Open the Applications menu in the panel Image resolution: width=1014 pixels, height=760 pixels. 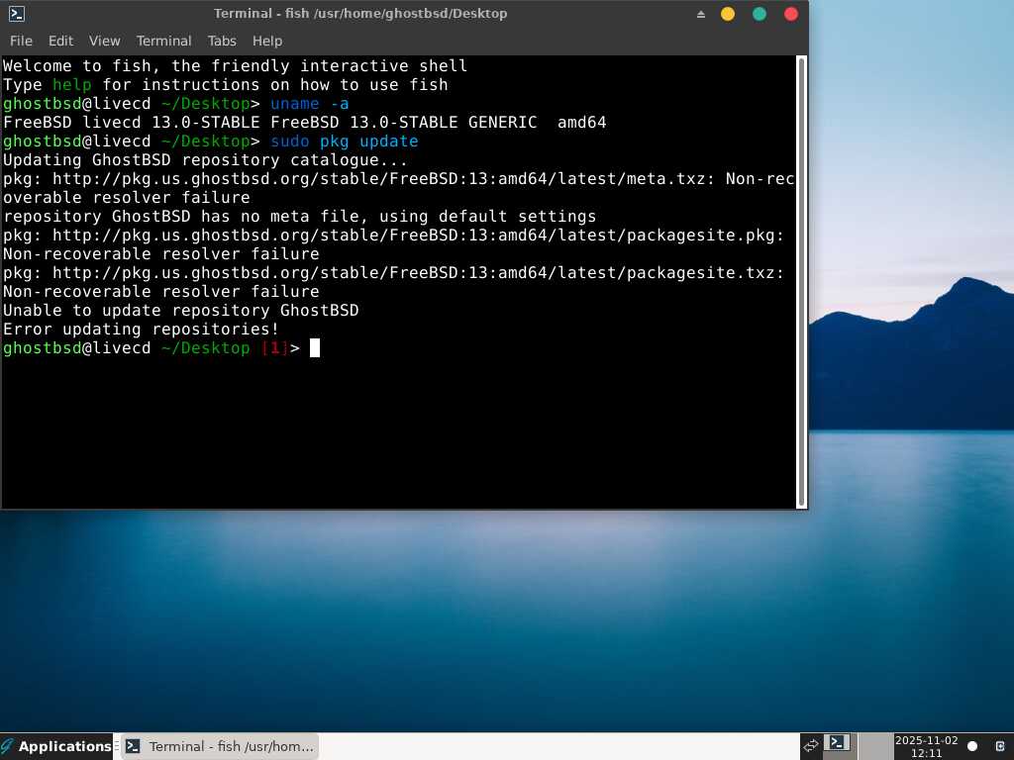[56, 746]
